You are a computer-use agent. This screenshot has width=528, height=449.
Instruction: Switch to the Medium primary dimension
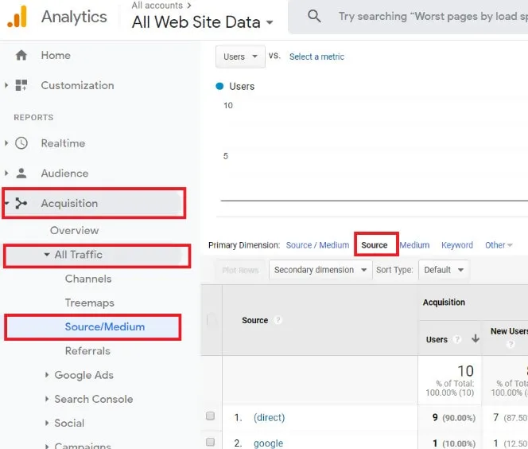click(414, 245)
